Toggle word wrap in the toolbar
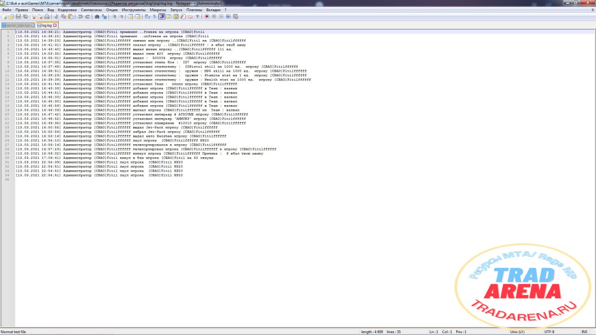Screen dimensions: 596x335 [147, 16]
